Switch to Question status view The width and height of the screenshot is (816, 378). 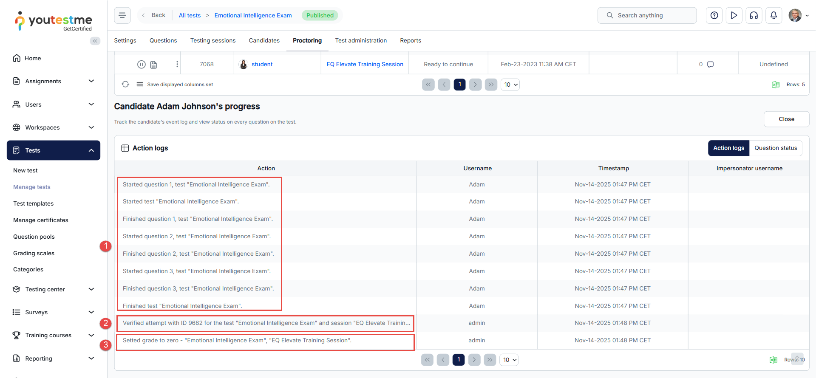click(776, 148)
